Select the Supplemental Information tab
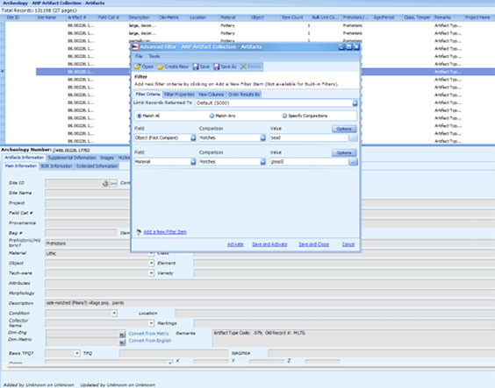Viewport: 495px width, 388px height. point(72,158)
